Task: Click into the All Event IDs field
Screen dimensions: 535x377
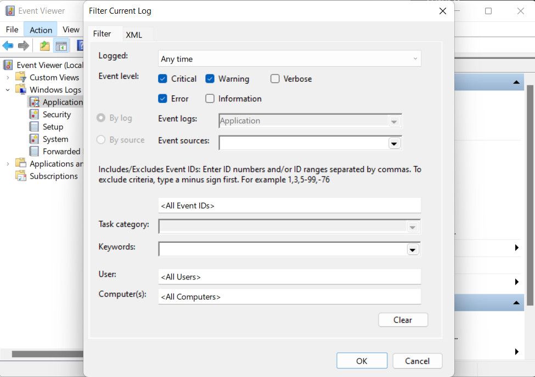Action: tap(289, 205)
